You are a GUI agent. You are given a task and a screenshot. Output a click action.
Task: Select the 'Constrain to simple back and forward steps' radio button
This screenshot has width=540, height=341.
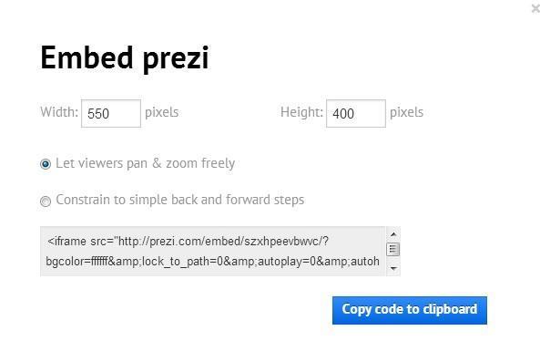click(x=46, y=201)
